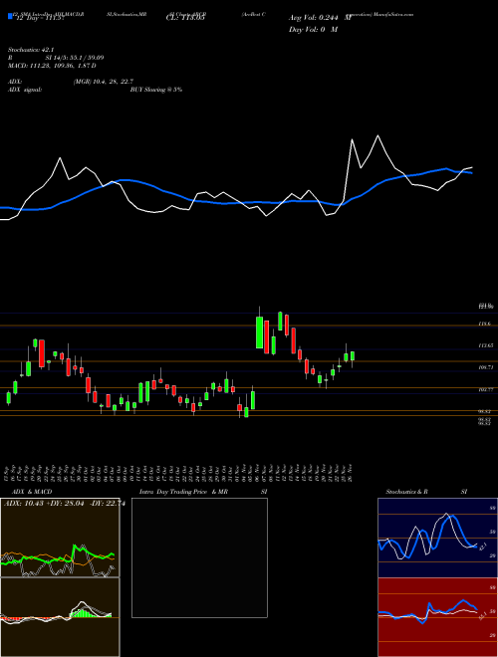Click the 'Intra Day Trading Price & MR' title

point(183,492)
